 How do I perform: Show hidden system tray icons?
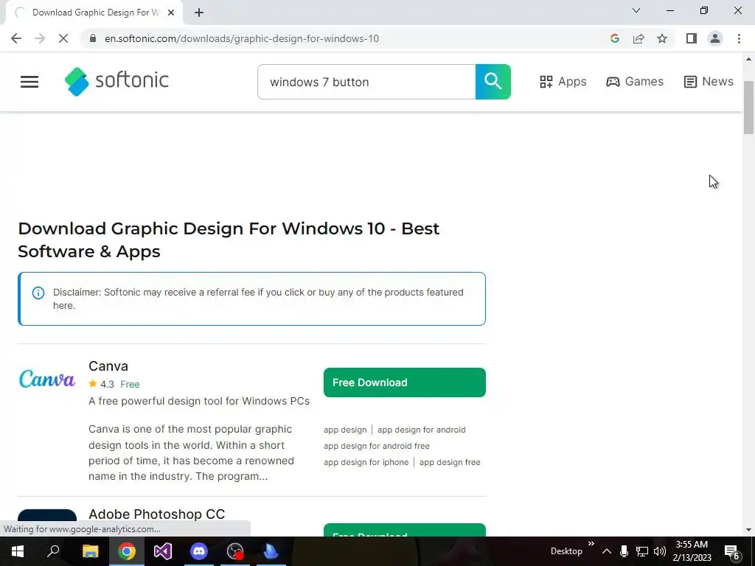point(607,551)
